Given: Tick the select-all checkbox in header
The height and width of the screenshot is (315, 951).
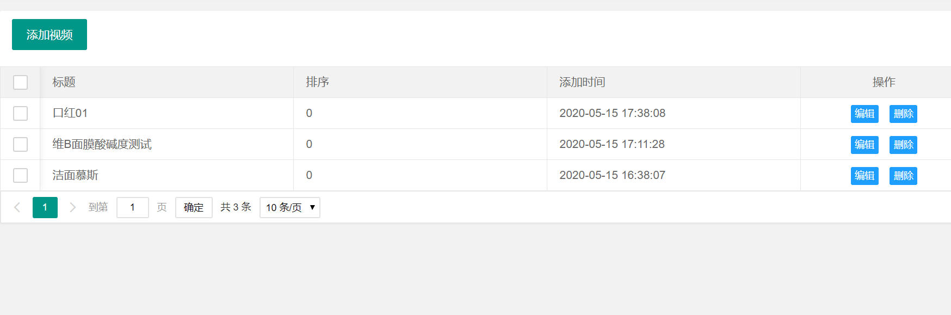Looking at the screenshot, I should click(20, 82).
